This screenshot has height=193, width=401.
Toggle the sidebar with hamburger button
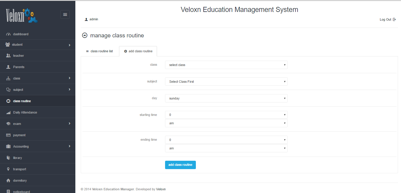tap(65, 14)
